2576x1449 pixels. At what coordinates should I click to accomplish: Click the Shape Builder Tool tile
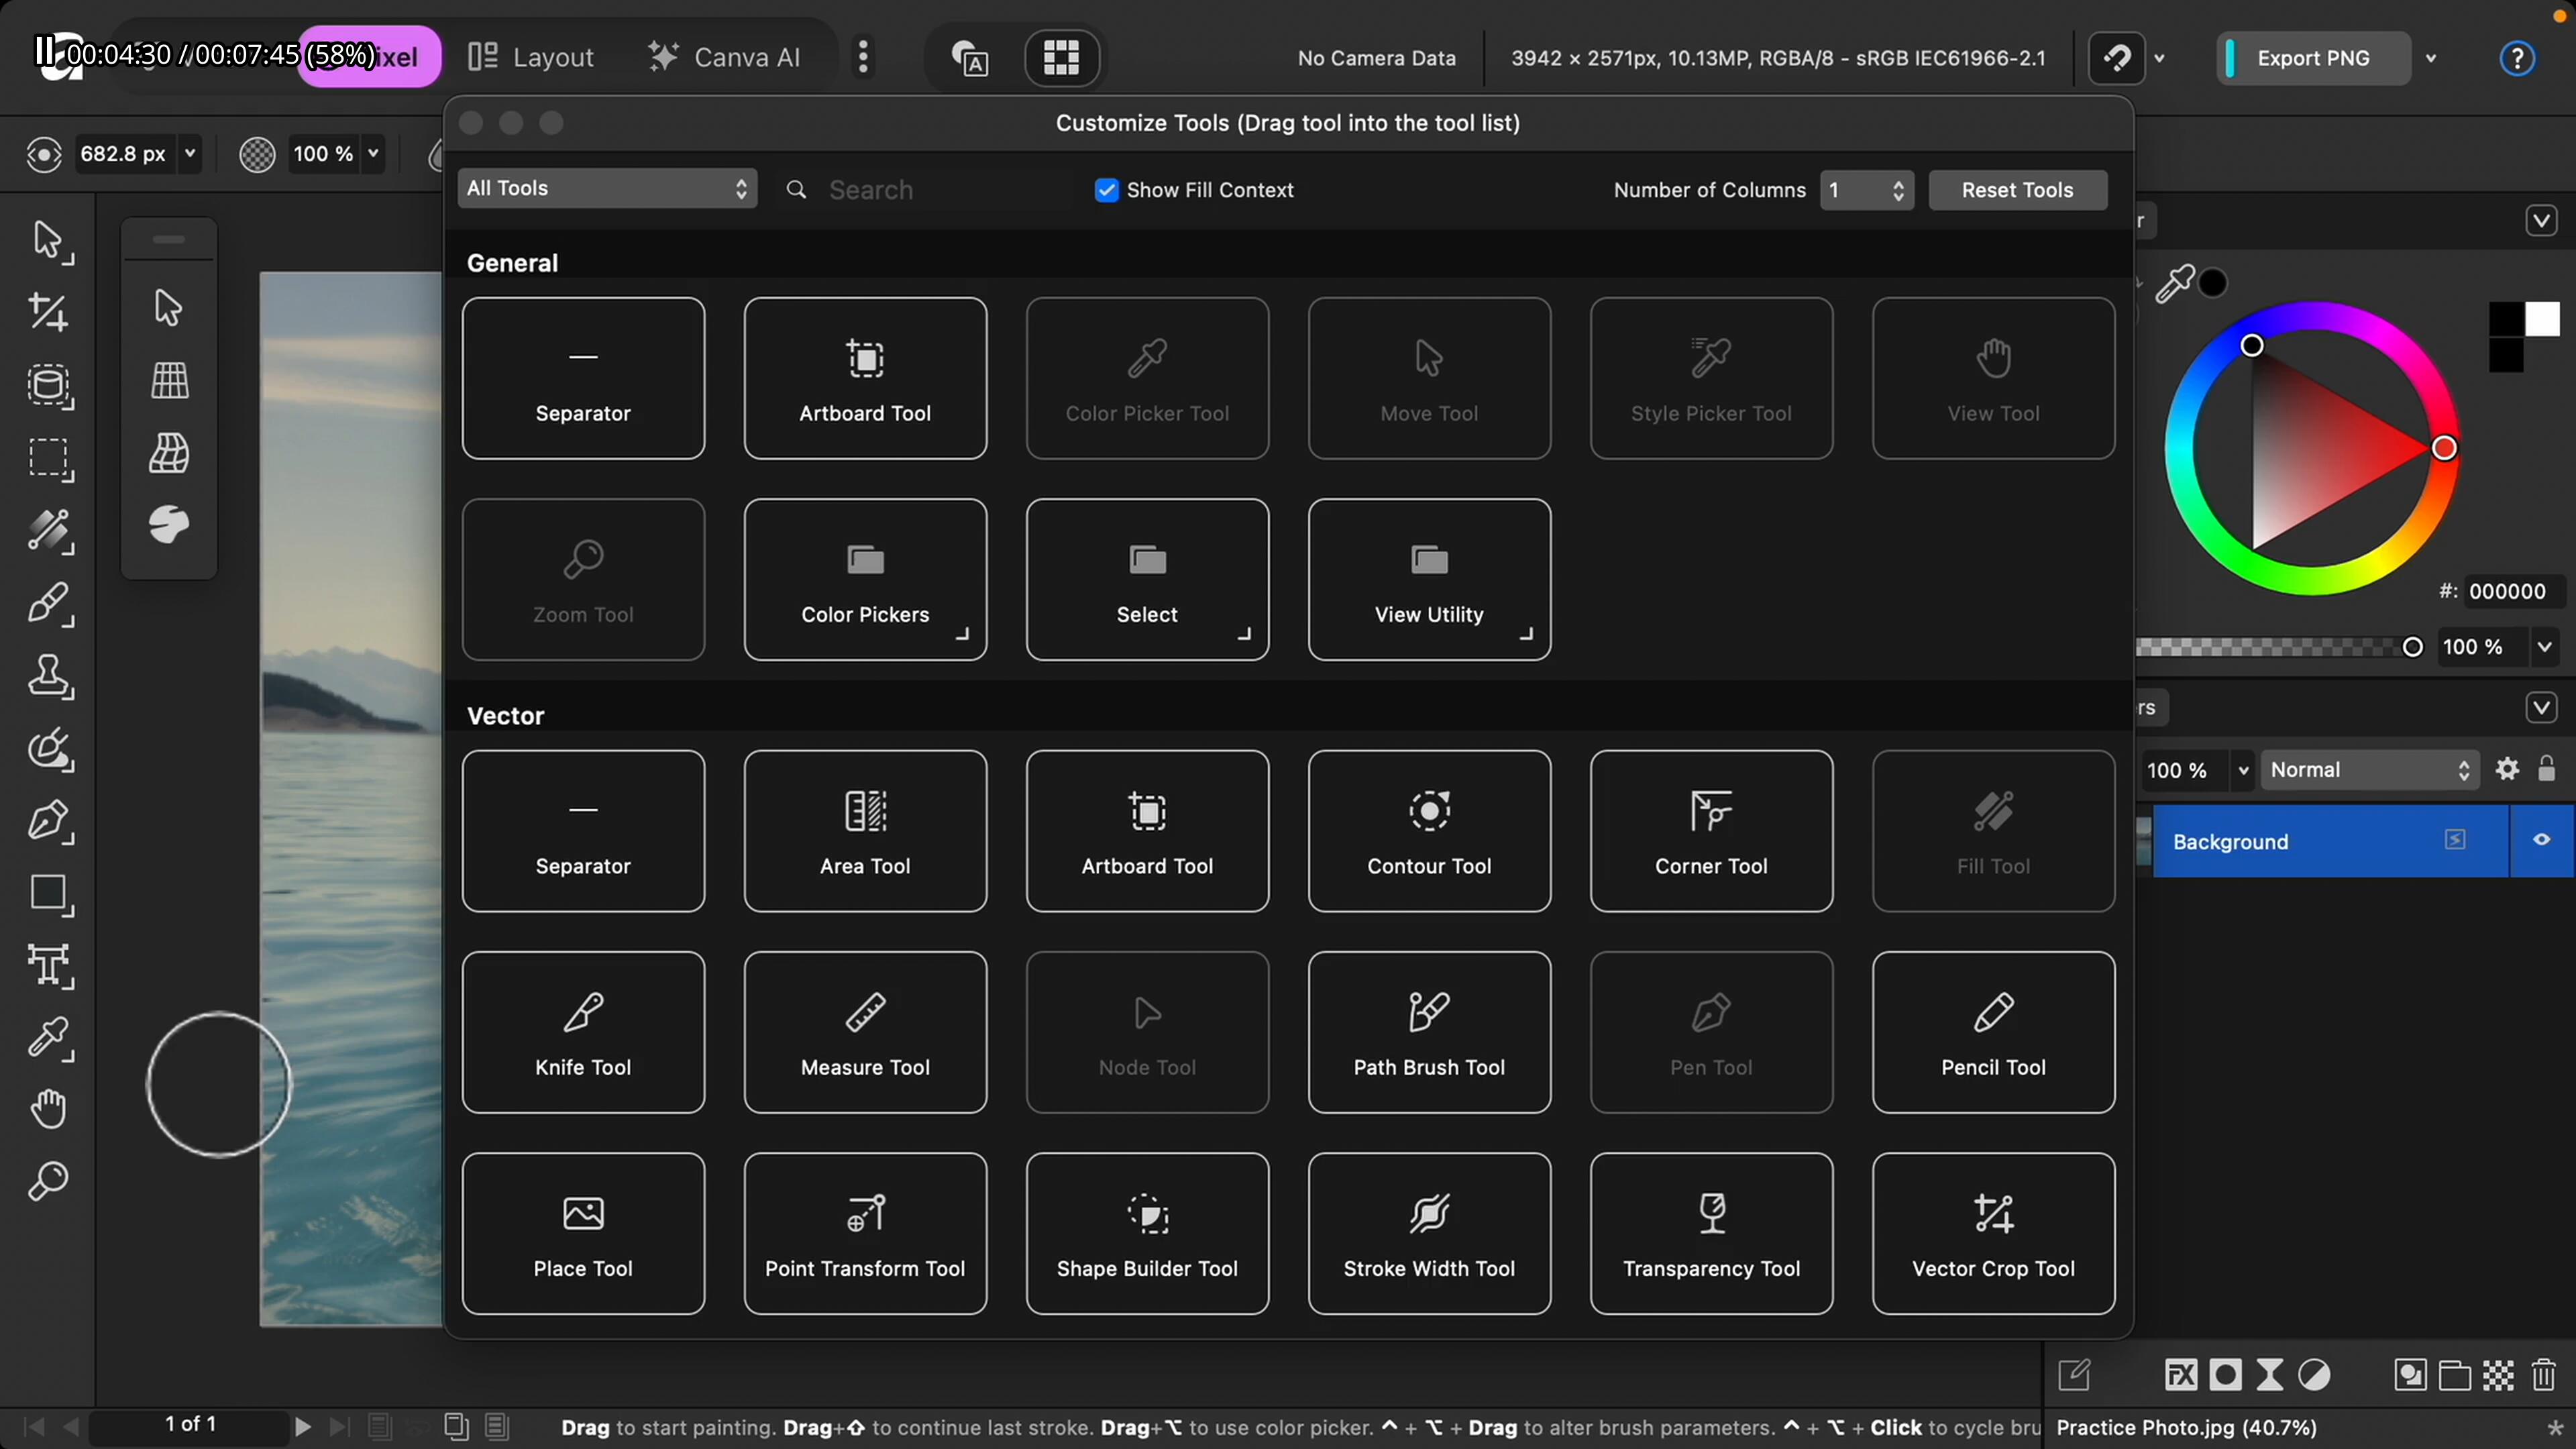[x=1147, y=1233]
